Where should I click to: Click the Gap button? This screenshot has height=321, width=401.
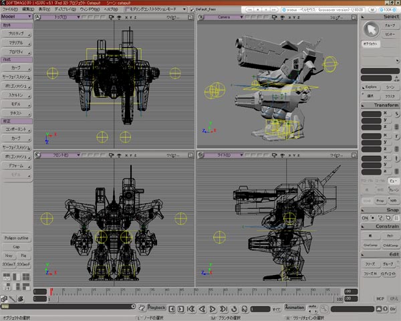[x=16, y=247]
